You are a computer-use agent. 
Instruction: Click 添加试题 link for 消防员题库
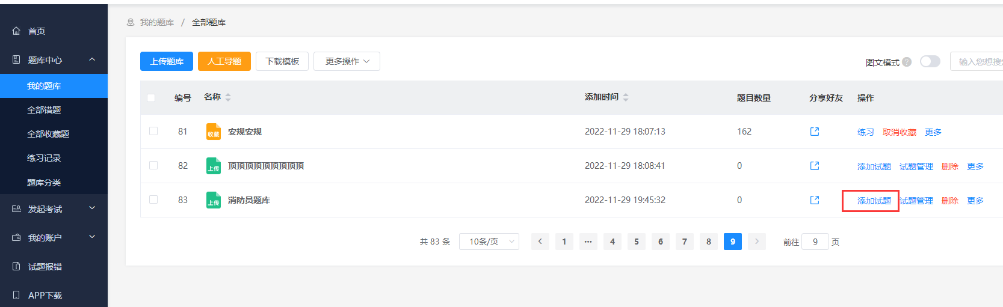click(874, 201)
